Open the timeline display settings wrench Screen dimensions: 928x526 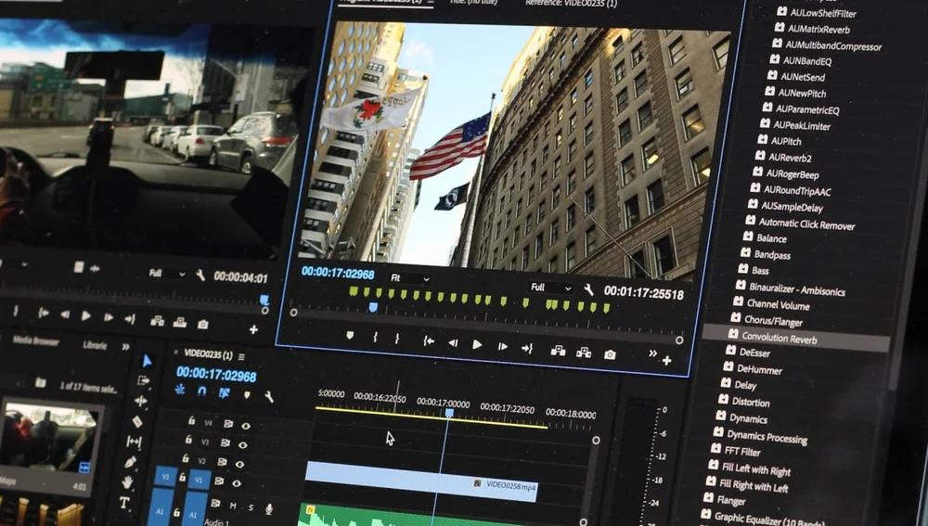(269, 396)
